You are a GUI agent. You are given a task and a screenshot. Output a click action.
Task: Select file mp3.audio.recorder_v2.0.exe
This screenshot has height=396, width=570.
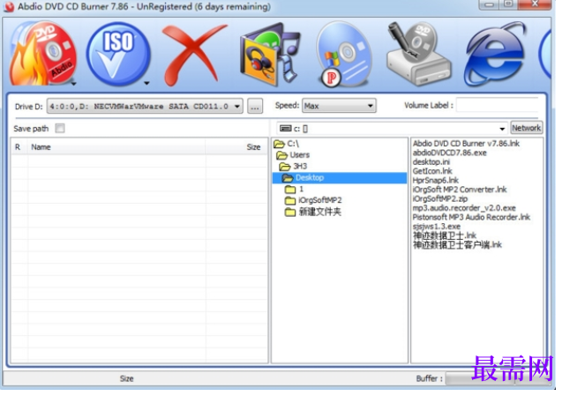464,208
